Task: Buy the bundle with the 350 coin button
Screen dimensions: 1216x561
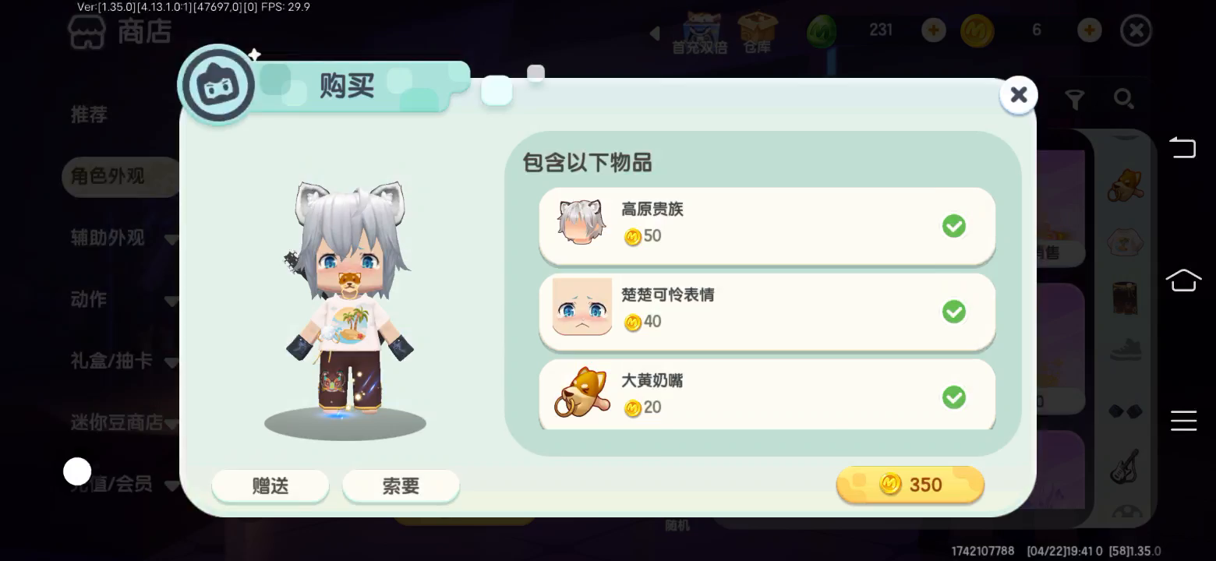Action: pos(910,485)
